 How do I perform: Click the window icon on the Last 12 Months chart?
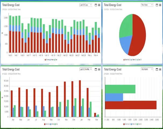pyautogui.click(x=95, y=69)
